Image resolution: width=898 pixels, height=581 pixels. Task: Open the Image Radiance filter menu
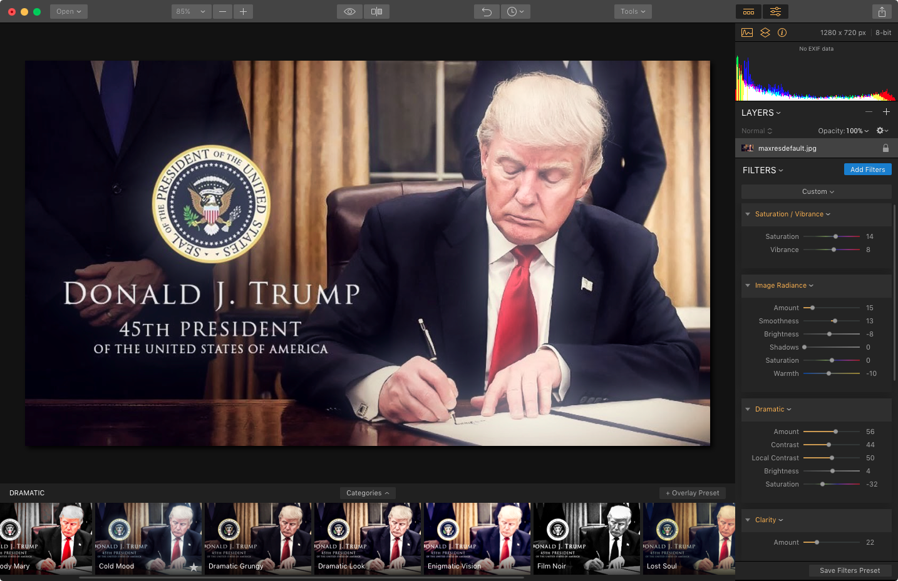(784, 285)
